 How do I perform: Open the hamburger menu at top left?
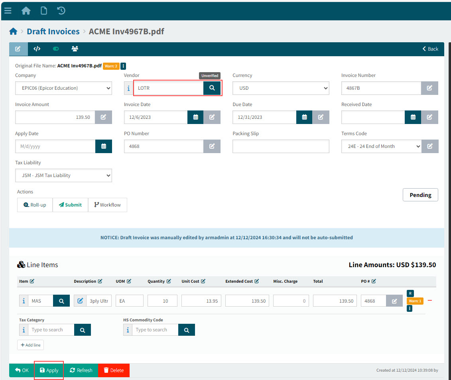point(8,11)
